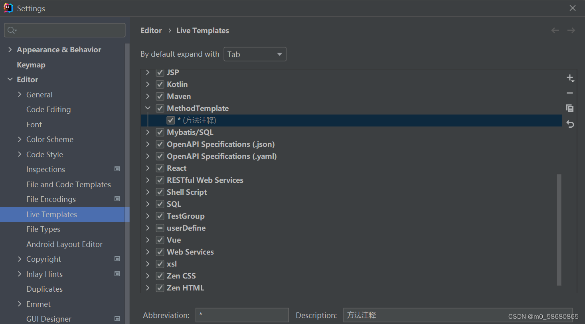Click project-level marker icon beside Copyright
This screenshot has width=585, height=324.
[117, 259]
